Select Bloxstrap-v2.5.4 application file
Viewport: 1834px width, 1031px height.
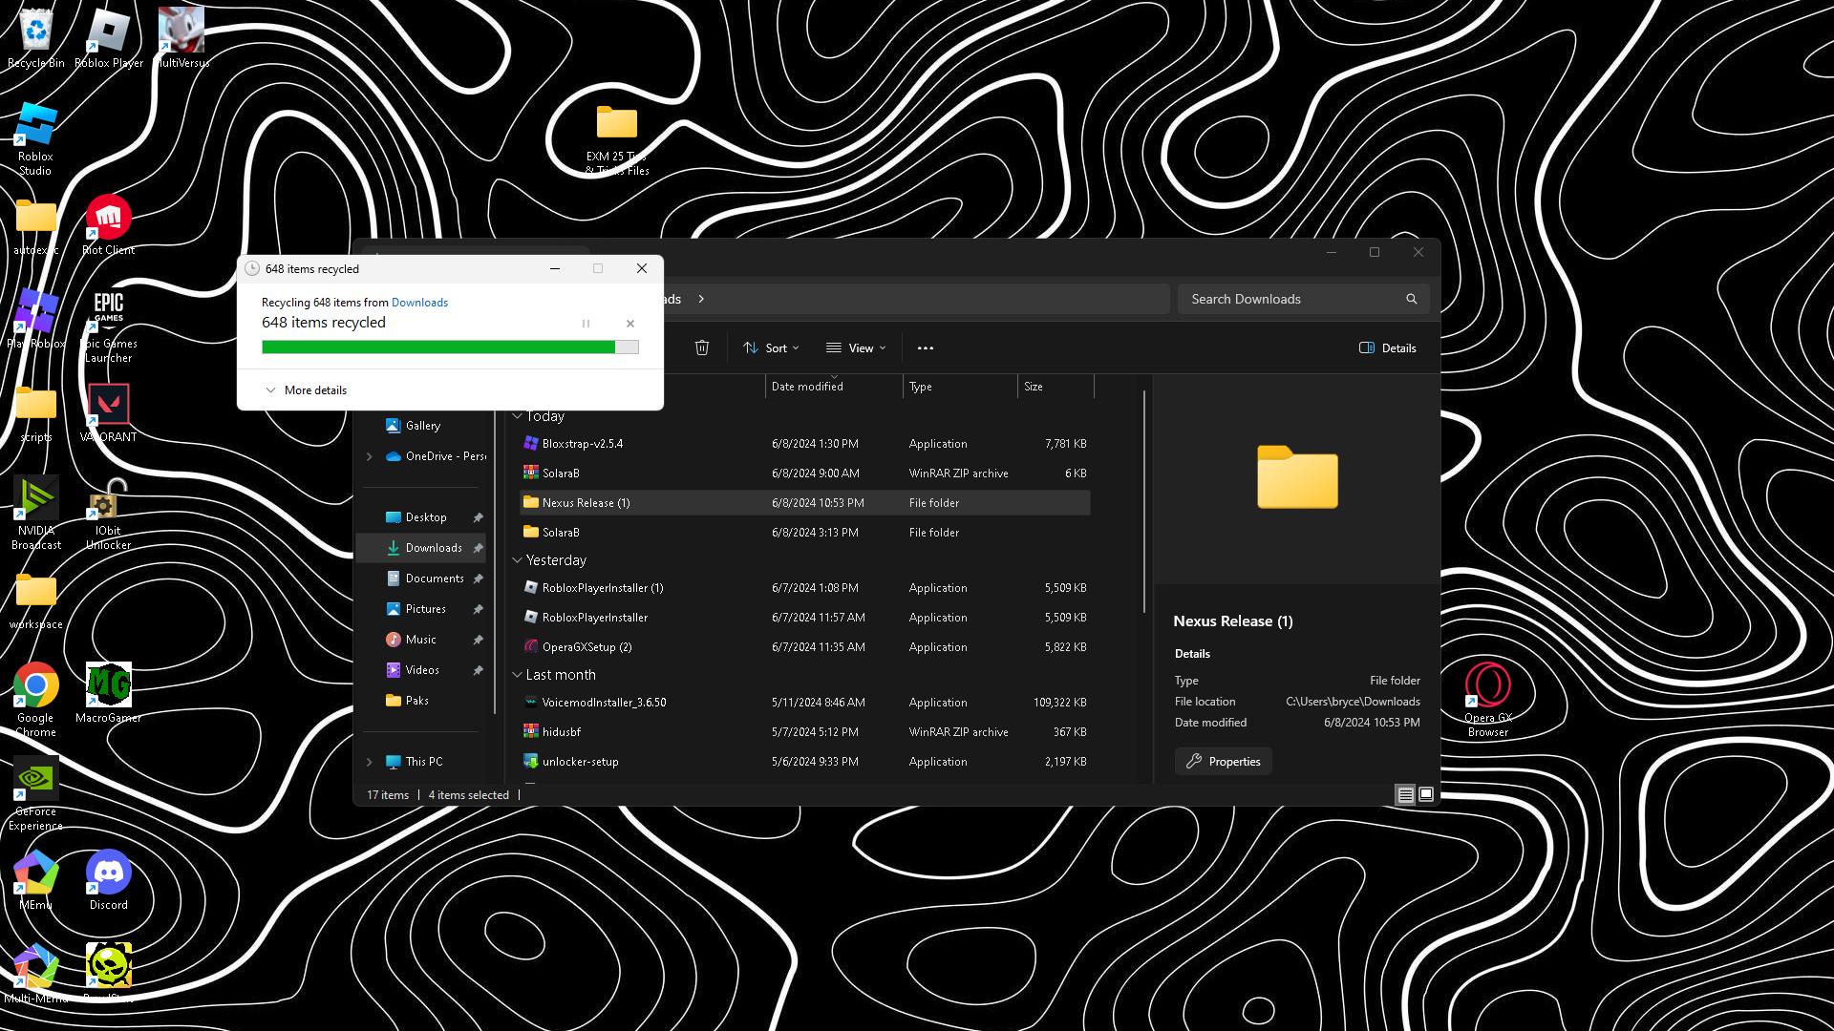[x=582, y=444]
